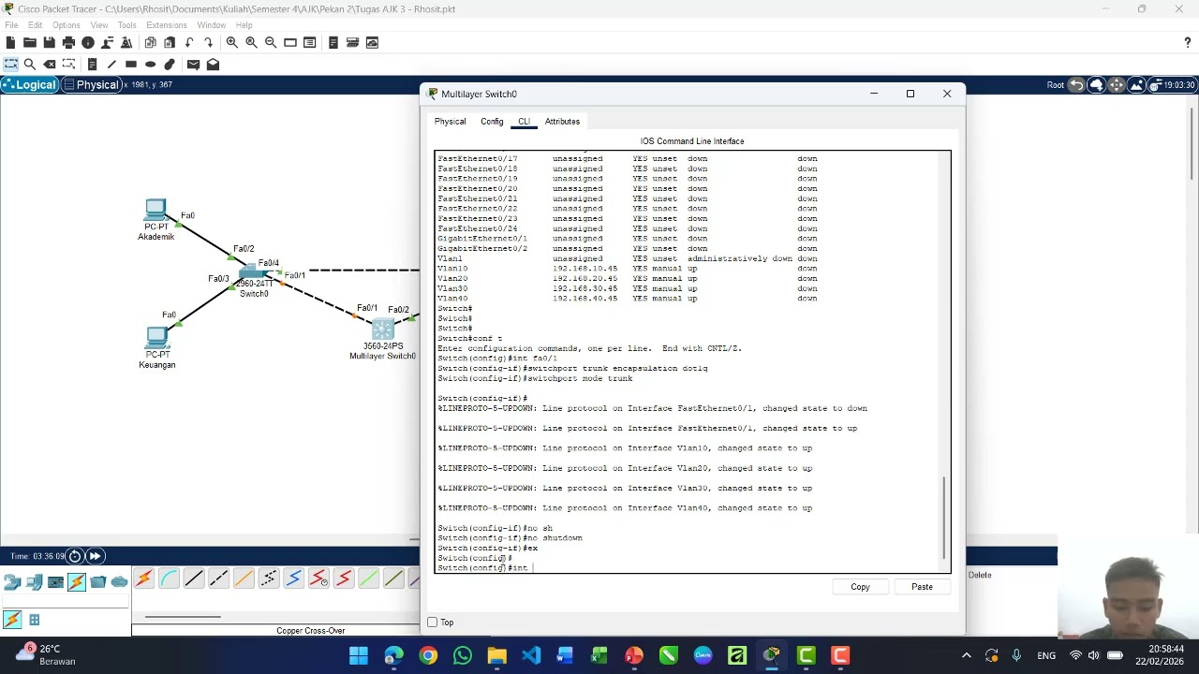Open the Options menu

66,25
